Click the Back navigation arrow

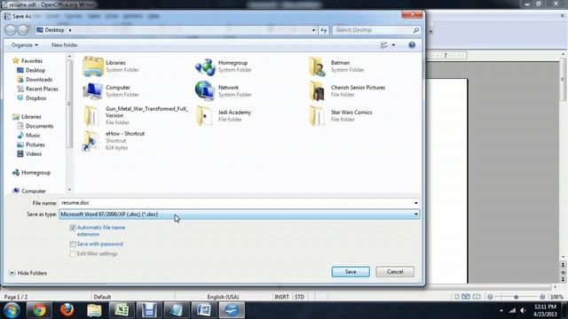pyautogui.click(x=10, y=30)
